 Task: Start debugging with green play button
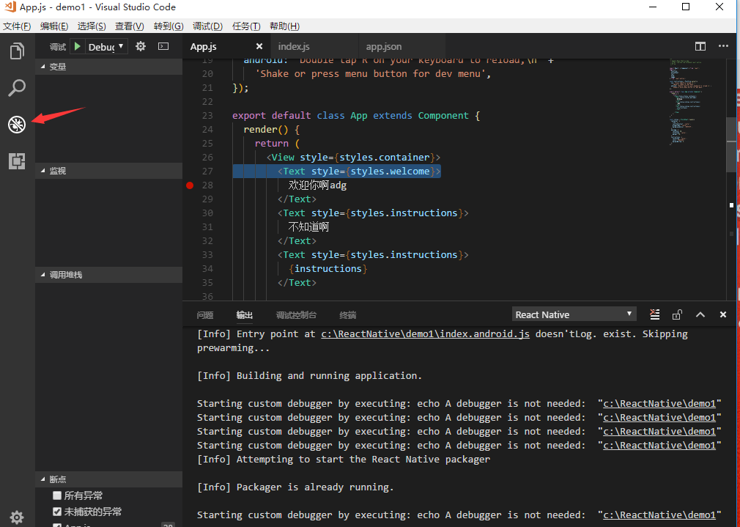78,46
